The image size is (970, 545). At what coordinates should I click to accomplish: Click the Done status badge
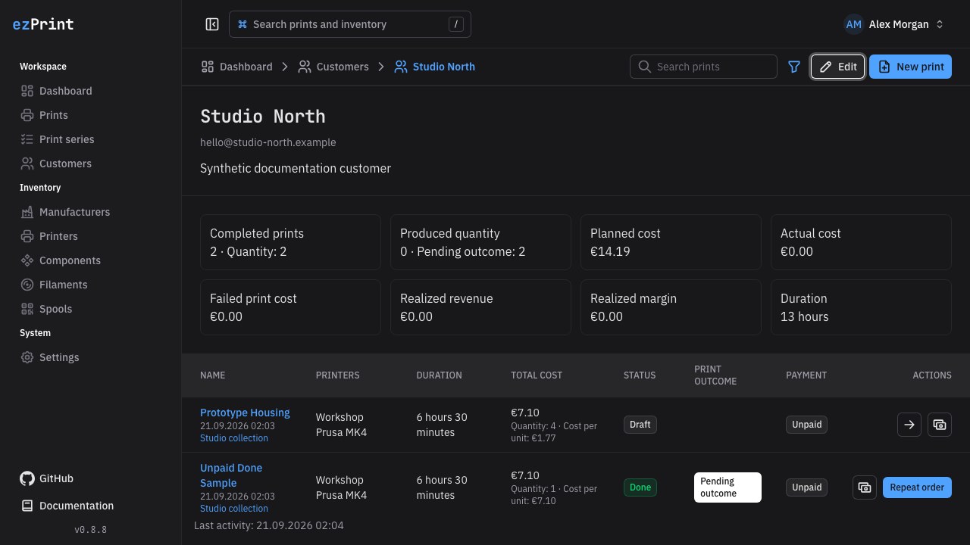point(640,487)
